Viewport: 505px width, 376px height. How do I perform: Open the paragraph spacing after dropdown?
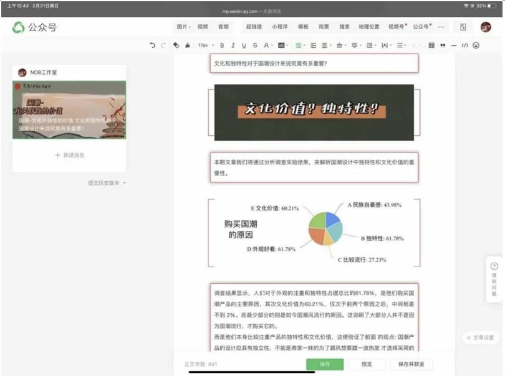click(x=356, y=45)
